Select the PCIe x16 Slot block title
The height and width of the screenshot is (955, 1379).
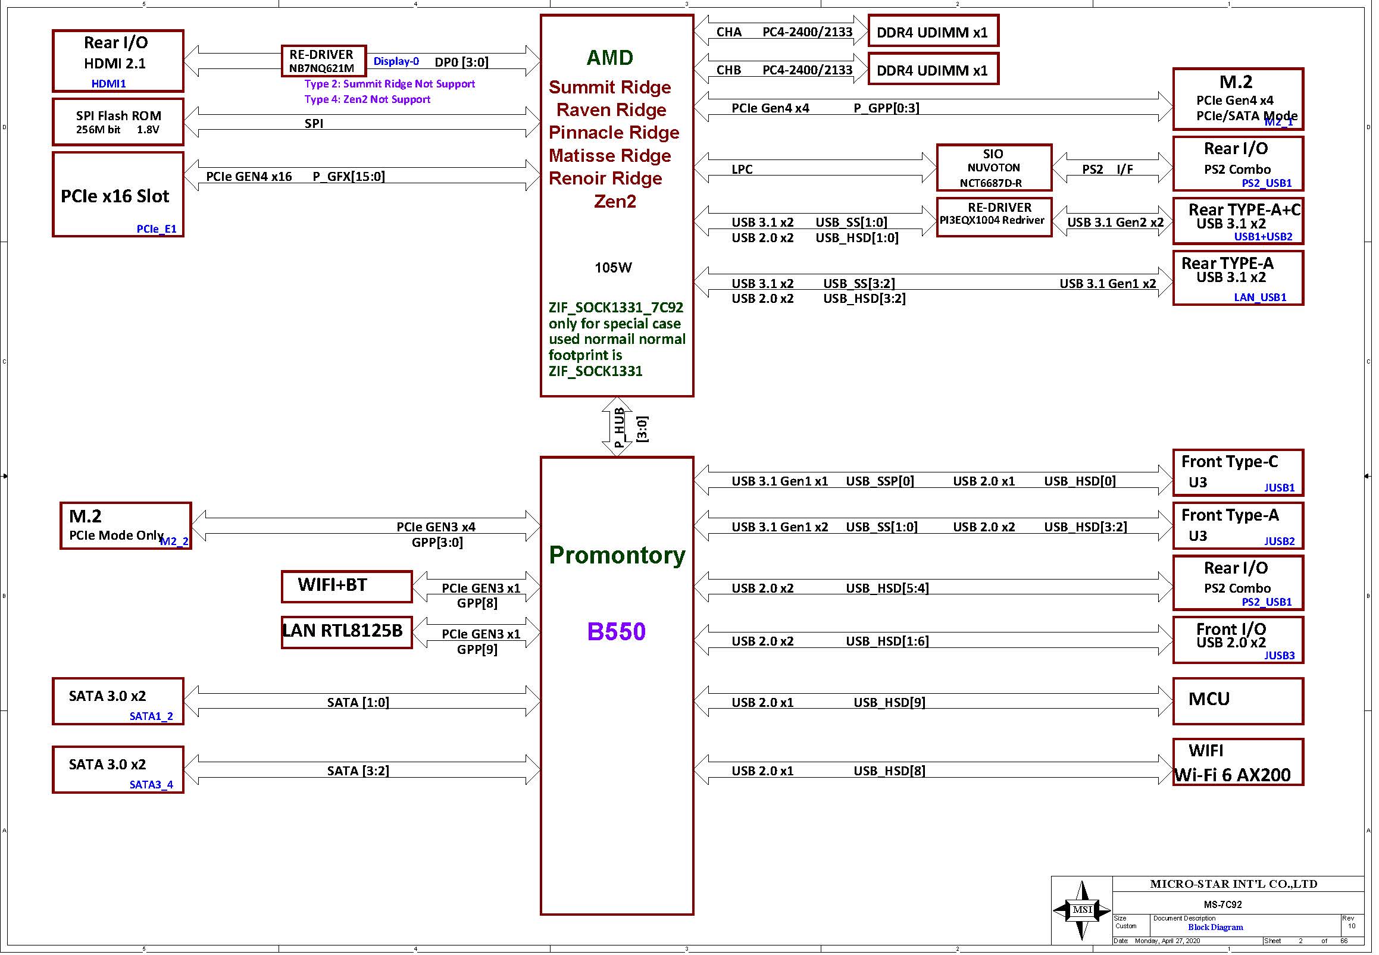point(115,196)
